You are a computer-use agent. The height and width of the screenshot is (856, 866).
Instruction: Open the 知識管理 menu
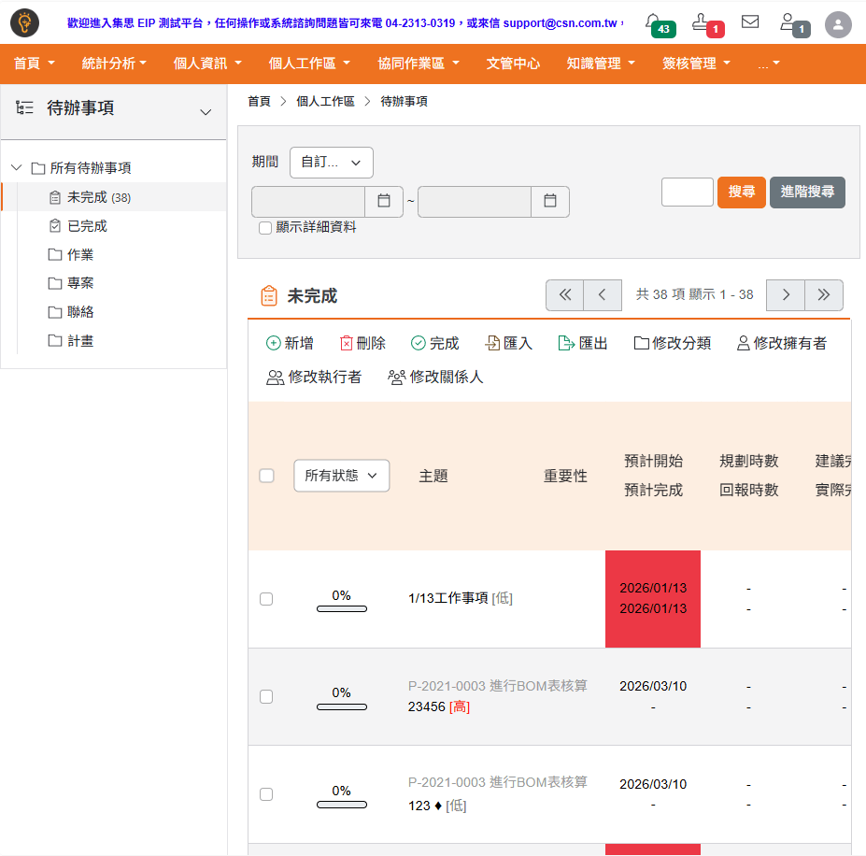tap(601, 64)
